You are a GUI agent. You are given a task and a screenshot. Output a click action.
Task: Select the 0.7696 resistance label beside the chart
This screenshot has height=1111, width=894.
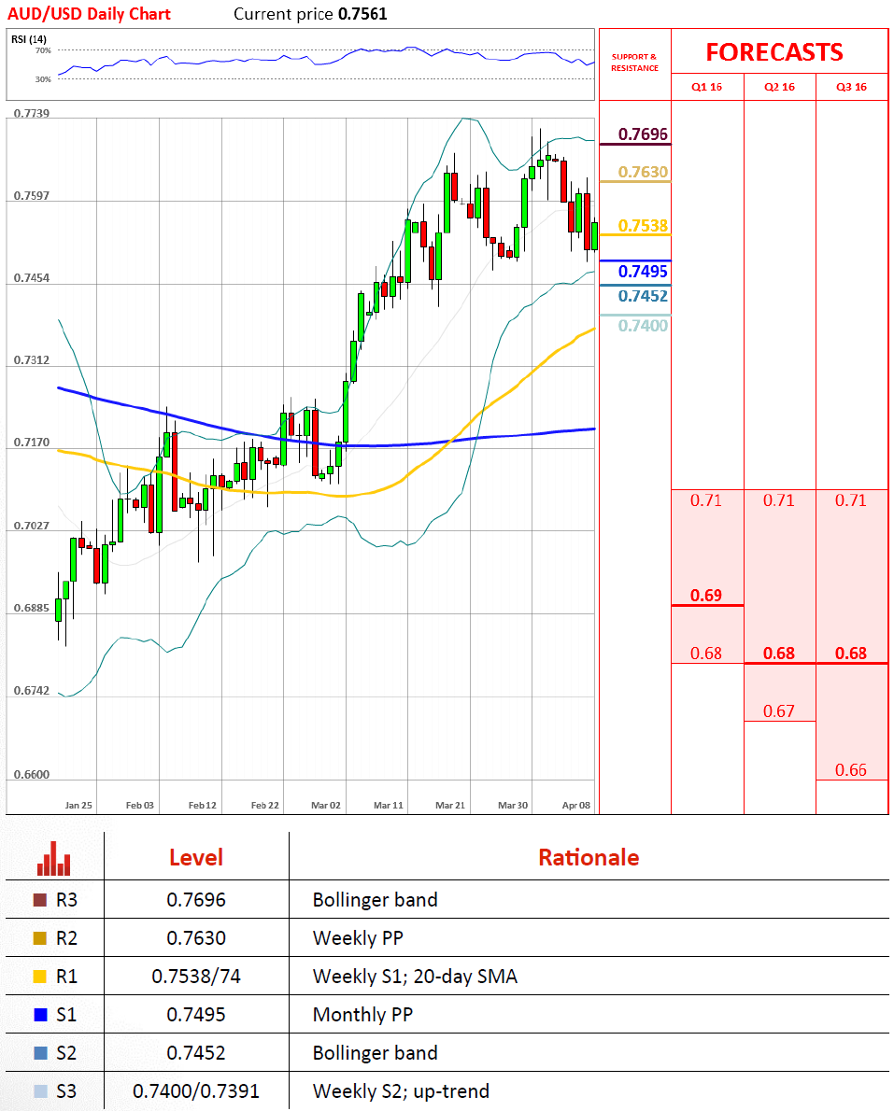644,134
